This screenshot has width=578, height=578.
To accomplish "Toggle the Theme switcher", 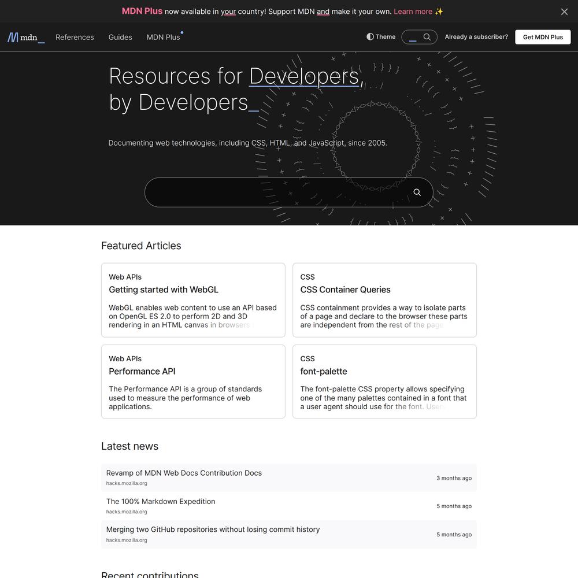I will tap(381, 37).
